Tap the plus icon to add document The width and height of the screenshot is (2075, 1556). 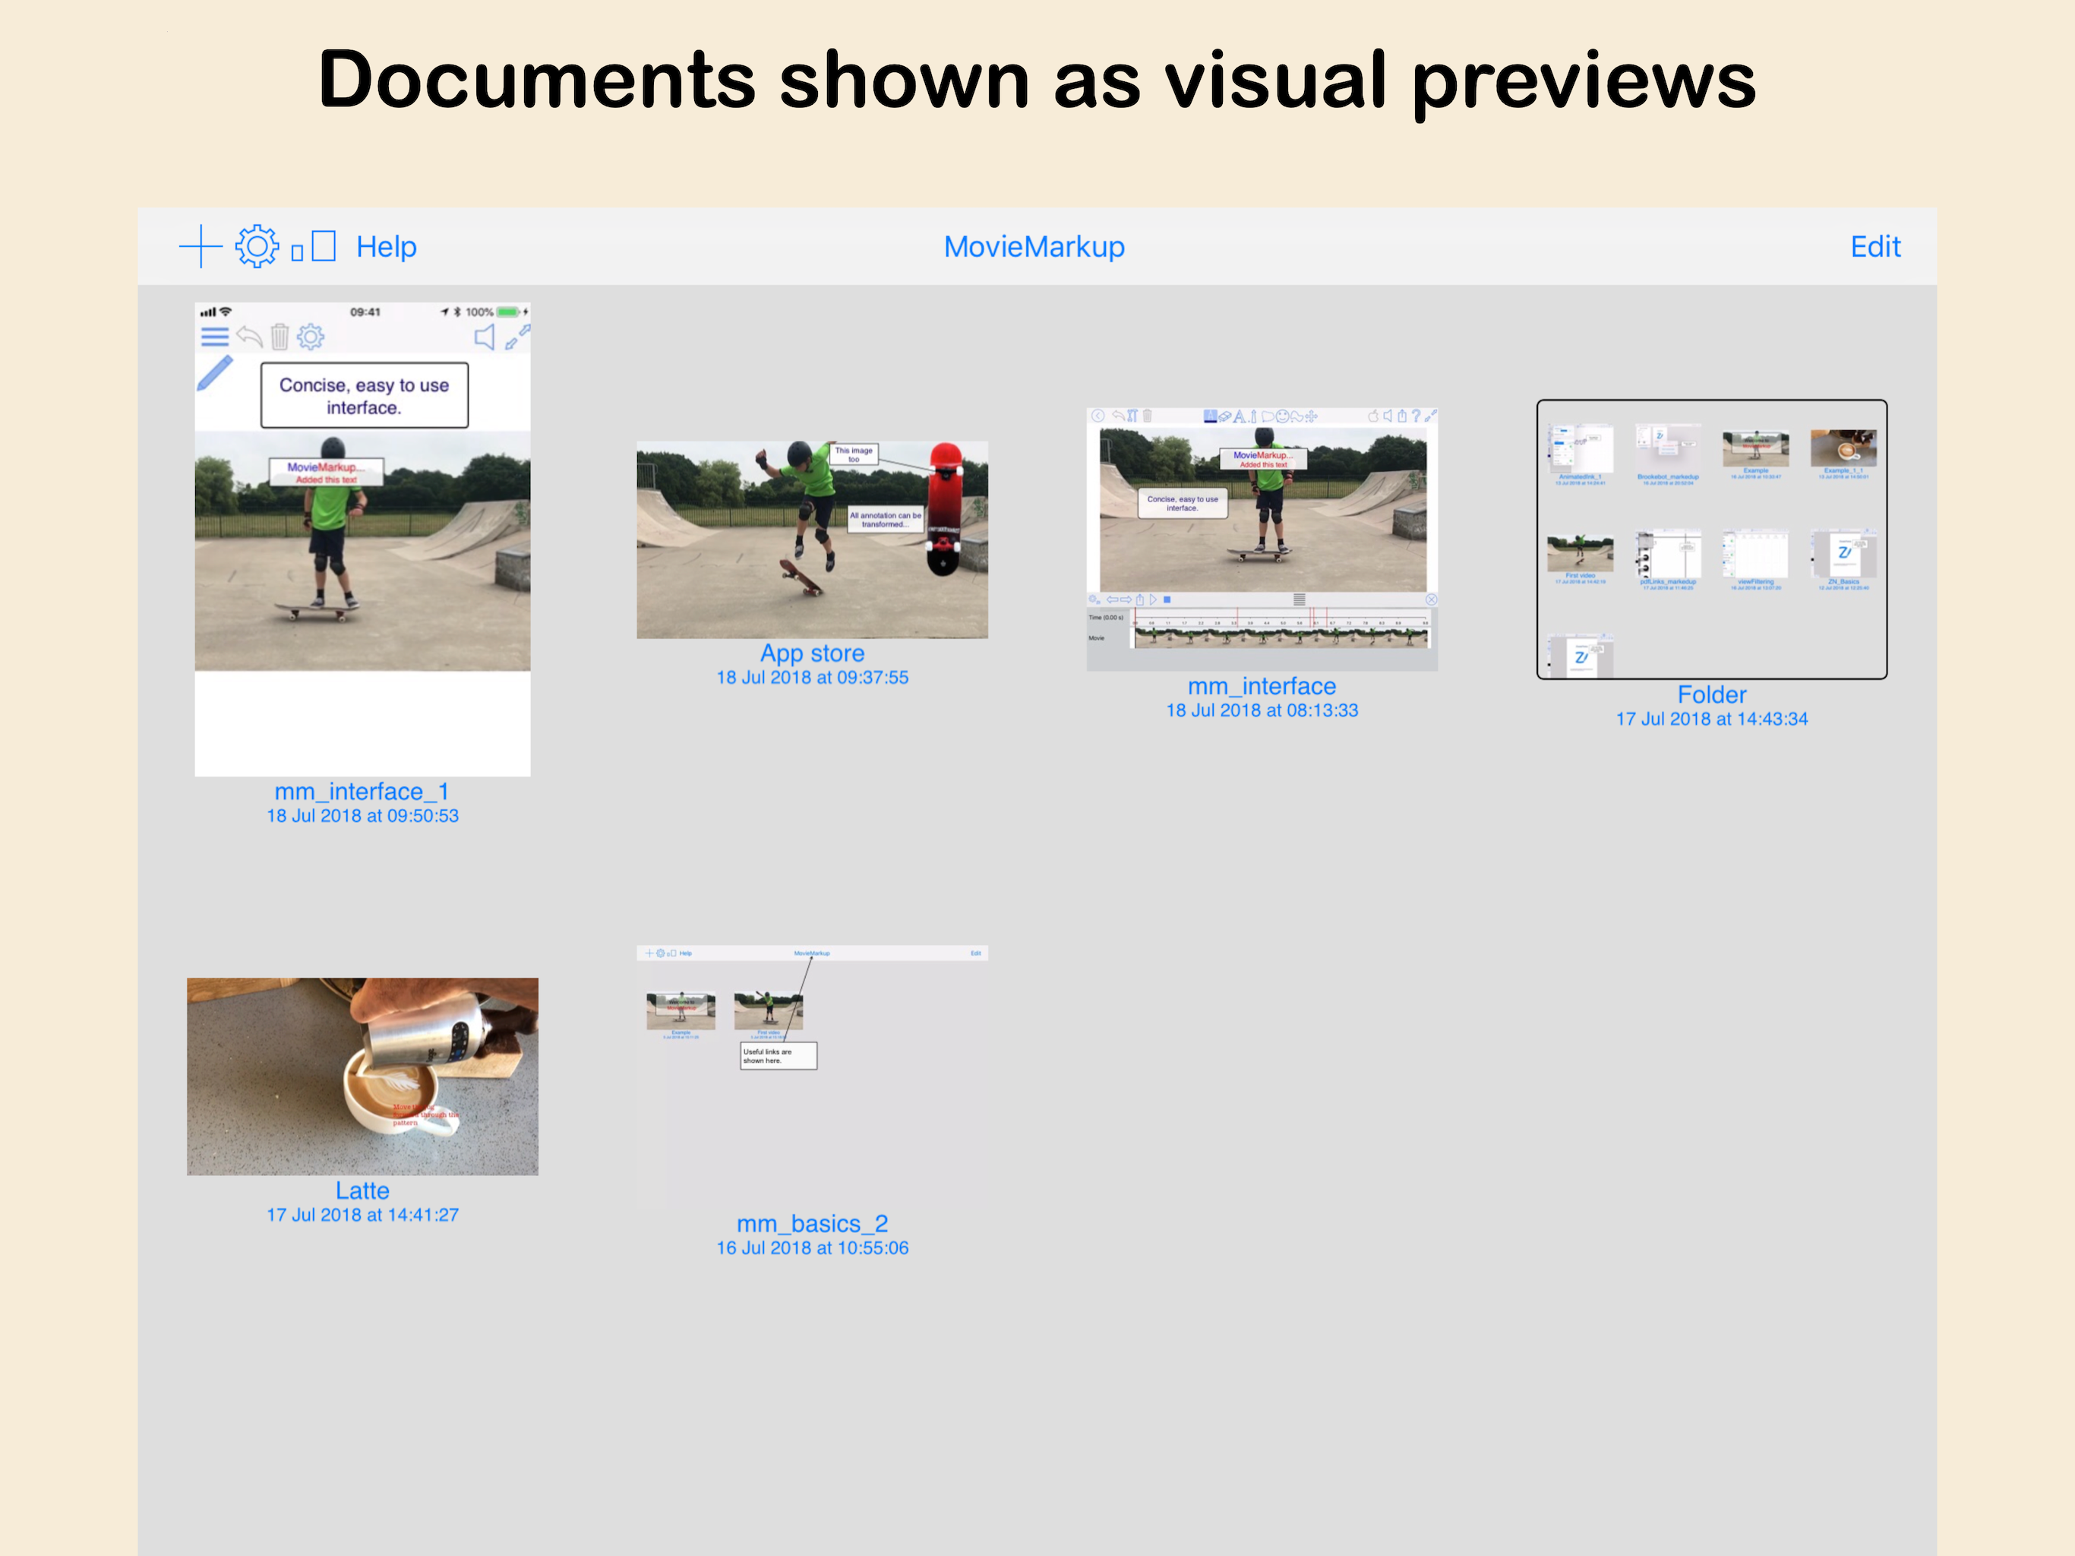point(200,247)
